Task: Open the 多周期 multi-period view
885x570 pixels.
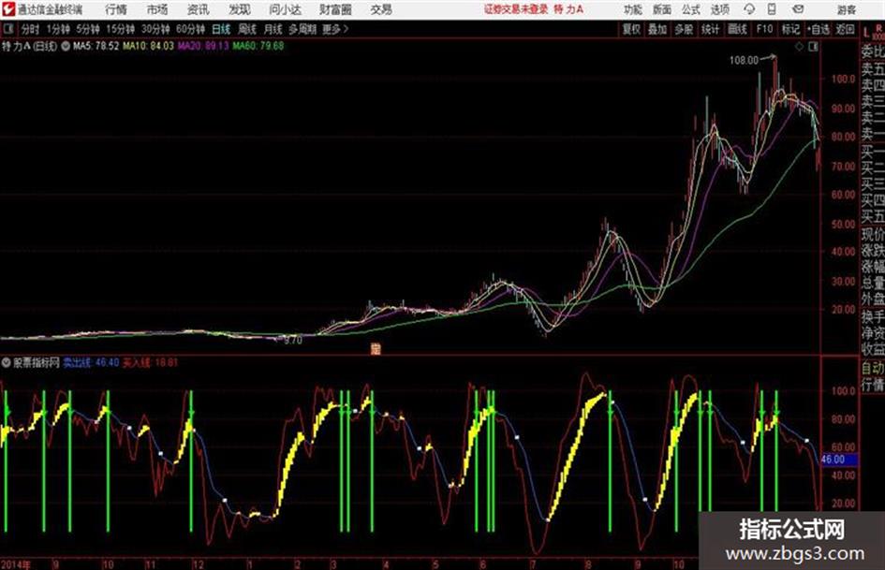Action: 302,29
